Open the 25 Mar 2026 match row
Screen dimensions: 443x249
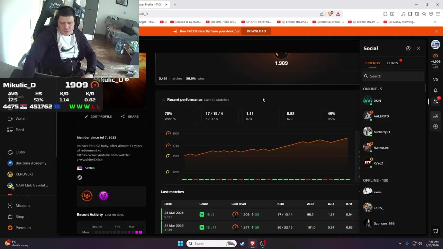[x=260, y=214]
